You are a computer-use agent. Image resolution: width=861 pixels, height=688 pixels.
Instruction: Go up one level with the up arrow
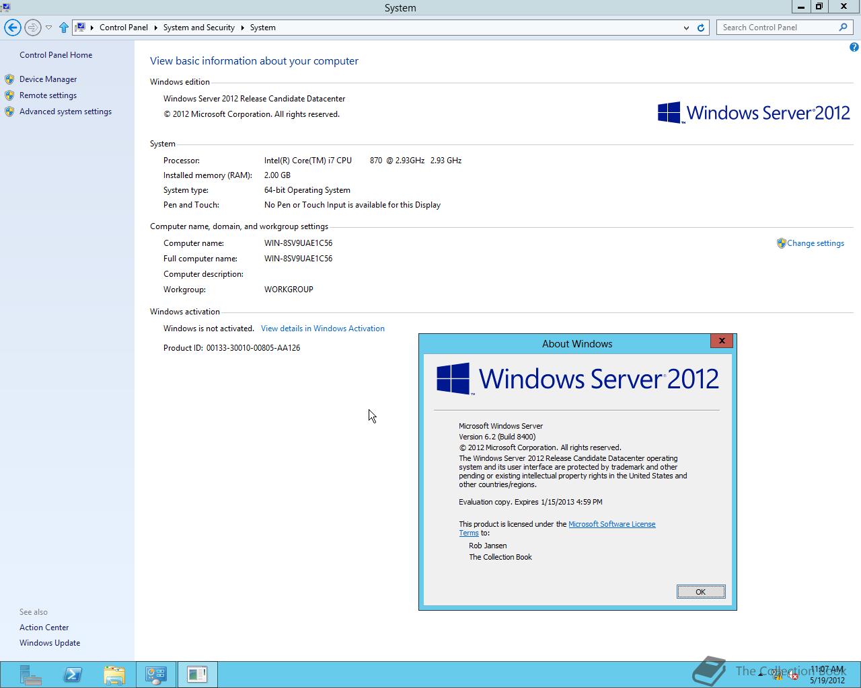64,28
